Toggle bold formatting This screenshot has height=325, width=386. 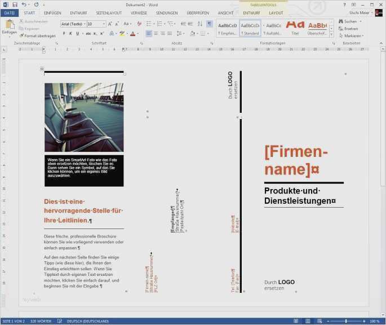click(64, 34)
